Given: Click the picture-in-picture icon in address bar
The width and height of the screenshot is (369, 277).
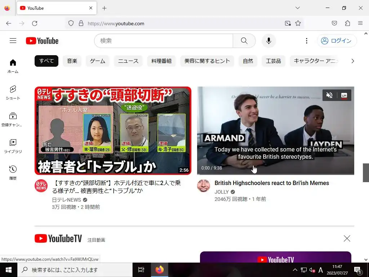Looking at the screenshot, I should (x=288, y=23).
